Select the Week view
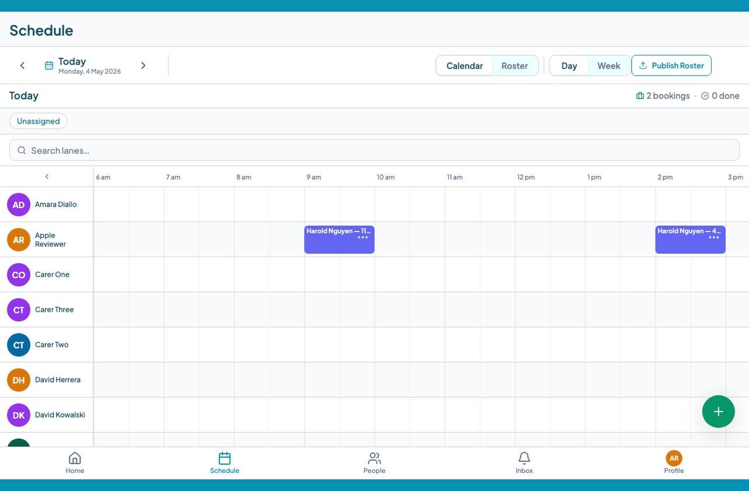The image size is (749, 491). click(608, 66)
